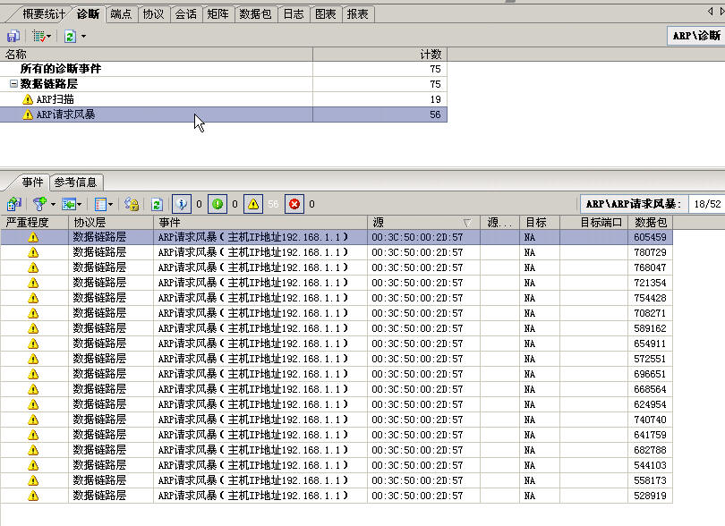725x526 pixels.
Task: Sort by the 数据包 column header
Action: coord(650,222)
